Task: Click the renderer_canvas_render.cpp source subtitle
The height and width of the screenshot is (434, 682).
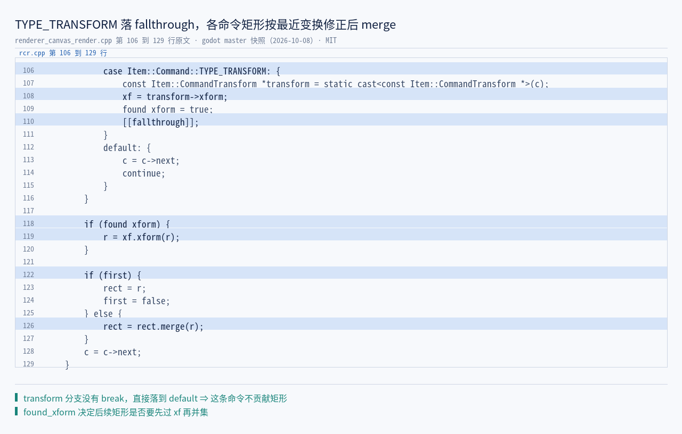Action: (x=176, y=40)
